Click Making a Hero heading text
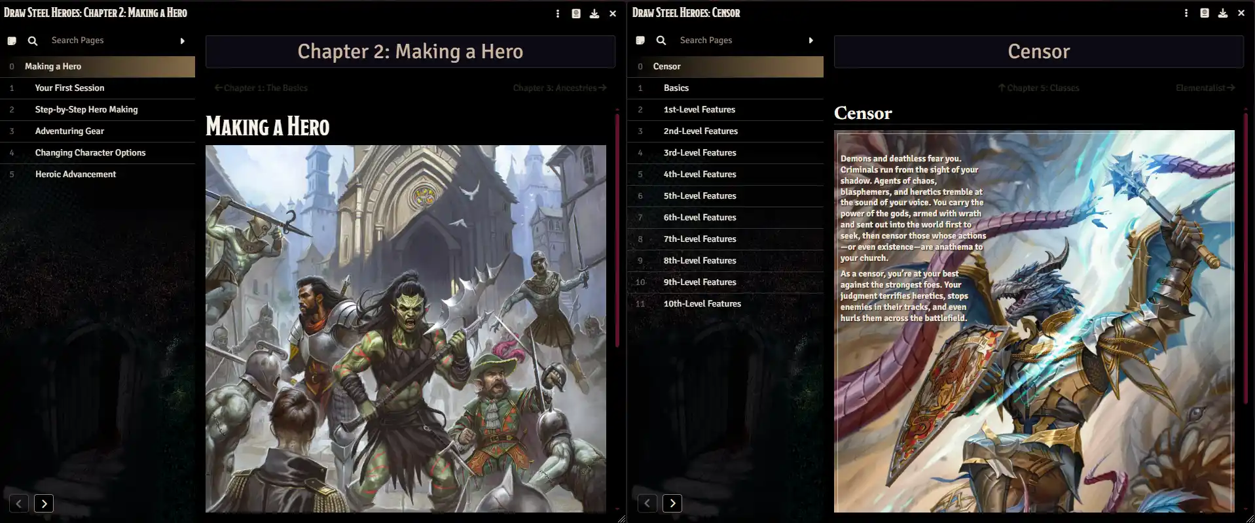This screenshot has height=523, width=1255. click(x=268, y=127)
